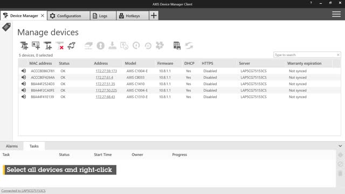Close the Device Manager tab
Image resolution: width=345 pixels, height=194 pixels.
tap(43, 16)
